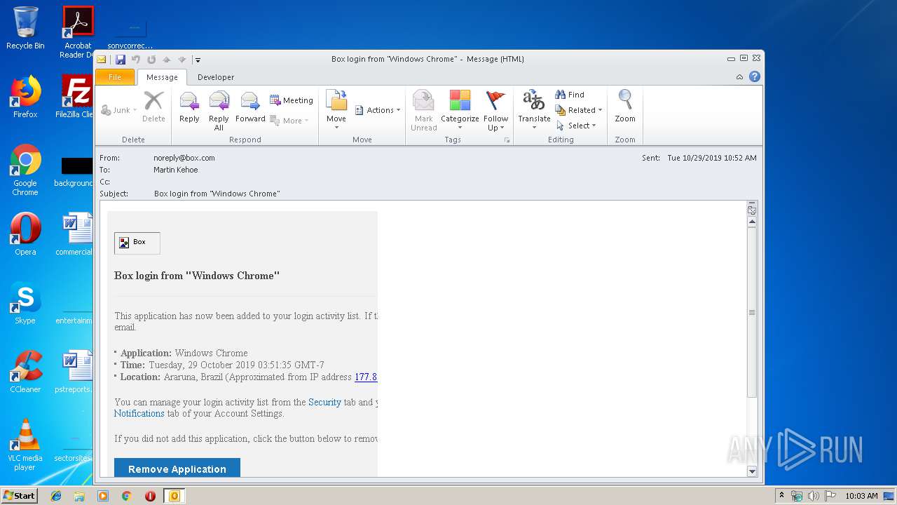Set a Follow Up flag
Screen dimensions: 897x505
pyautogui.click(x=495, y=110)
